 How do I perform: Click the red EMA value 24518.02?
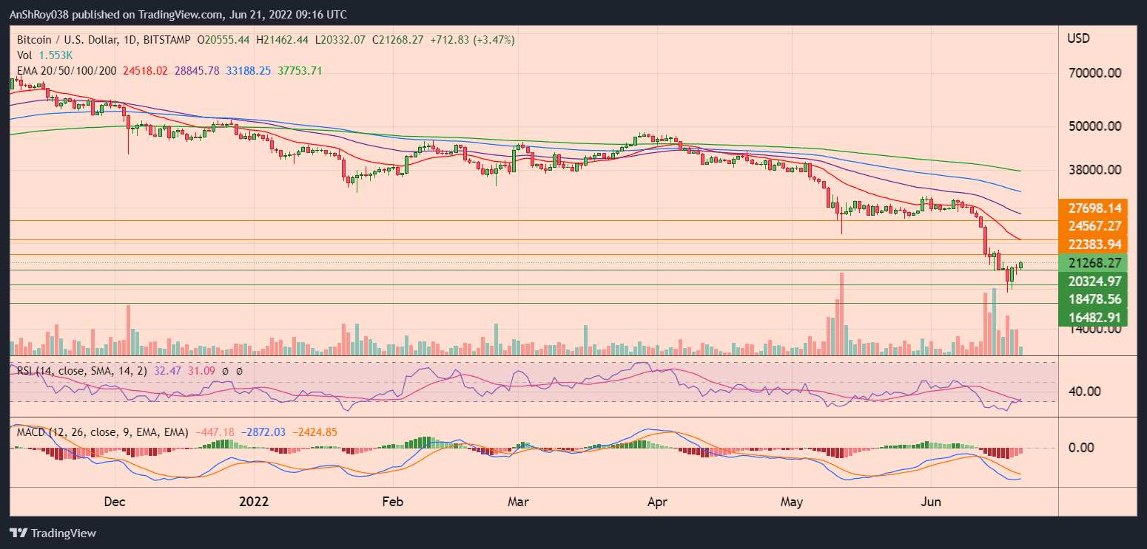(x=145, y=70)
